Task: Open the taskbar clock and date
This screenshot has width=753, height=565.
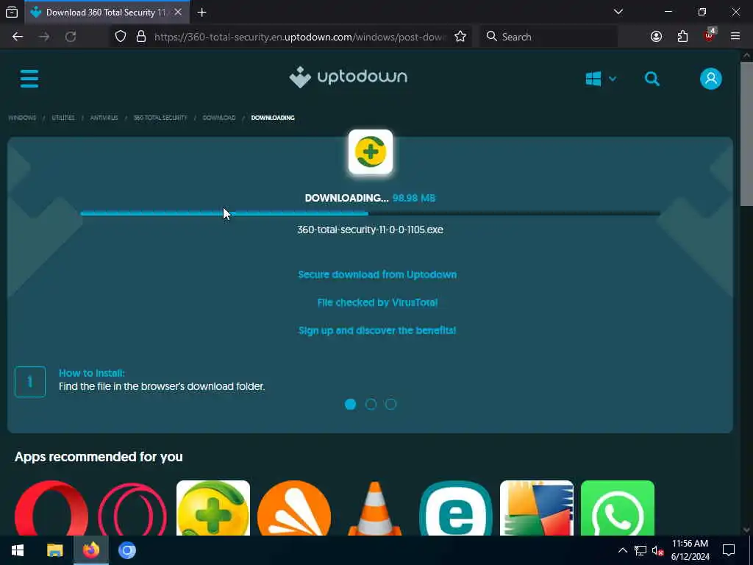Action: point(690,550)
